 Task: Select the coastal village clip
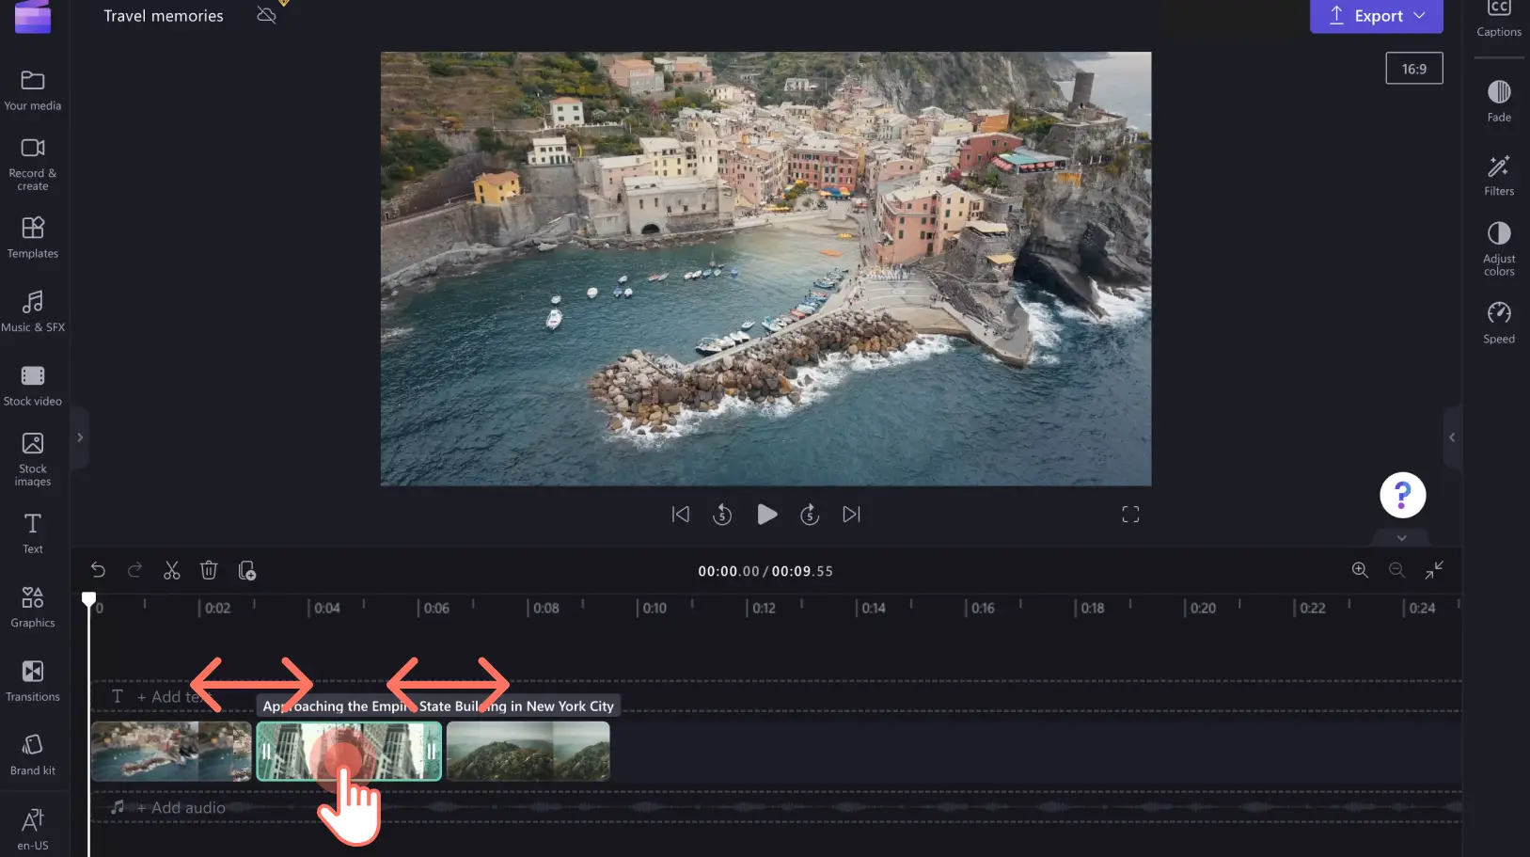pos(171,752)
